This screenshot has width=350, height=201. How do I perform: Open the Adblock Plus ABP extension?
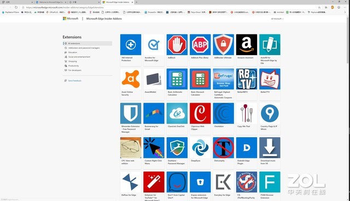[x=200, y=50]
